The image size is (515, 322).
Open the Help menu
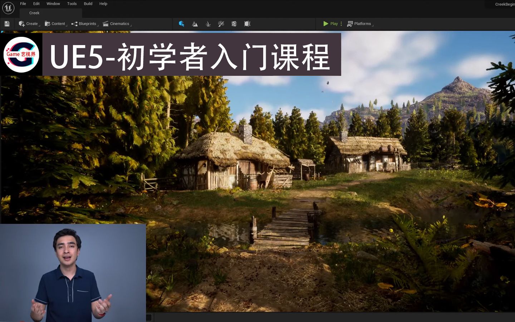tap(103, 4)
